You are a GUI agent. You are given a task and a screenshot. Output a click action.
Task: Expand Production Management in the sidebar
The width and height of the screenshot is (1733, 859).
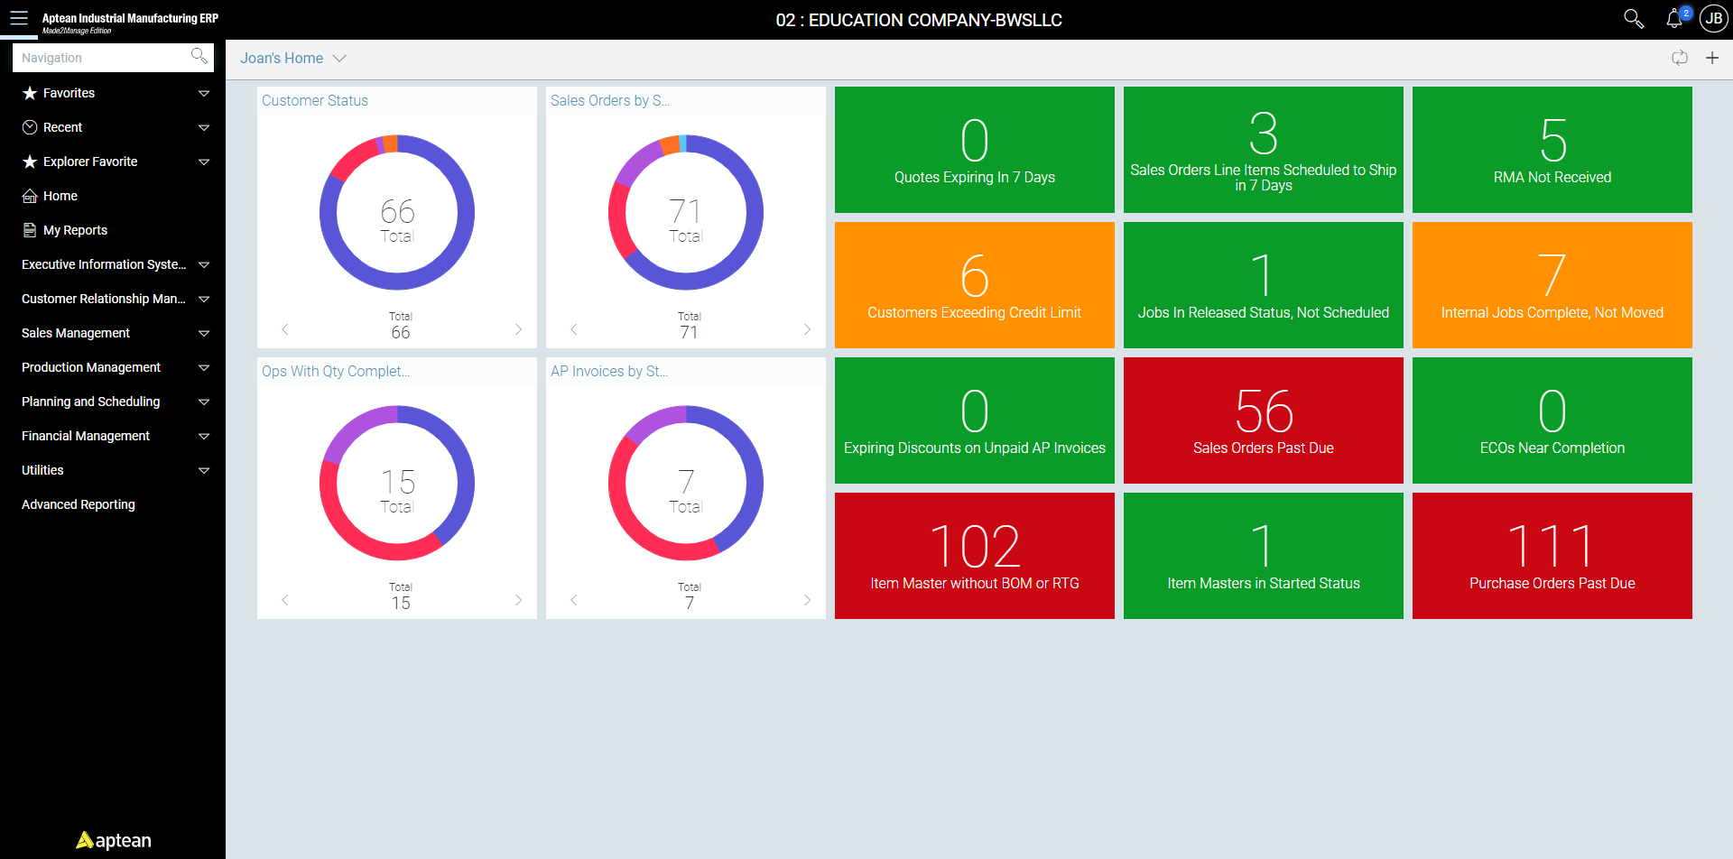click(90, 367)
